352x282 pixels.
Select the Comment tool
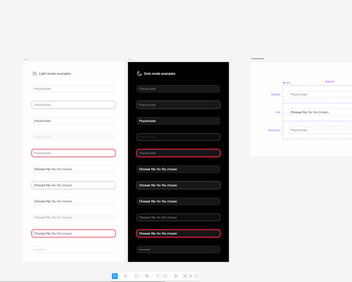[x=165, y=276]
